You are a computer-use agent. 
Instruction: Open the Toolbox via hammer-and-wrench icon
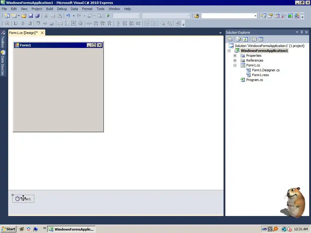(x=284, y=16)
